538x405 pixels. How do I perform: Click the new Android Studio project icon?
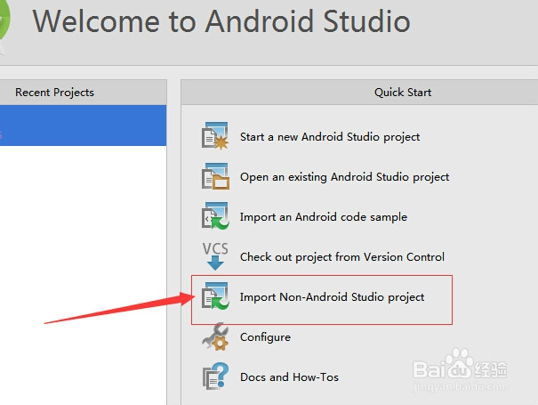pyautogui.click(x=215, y=136)
